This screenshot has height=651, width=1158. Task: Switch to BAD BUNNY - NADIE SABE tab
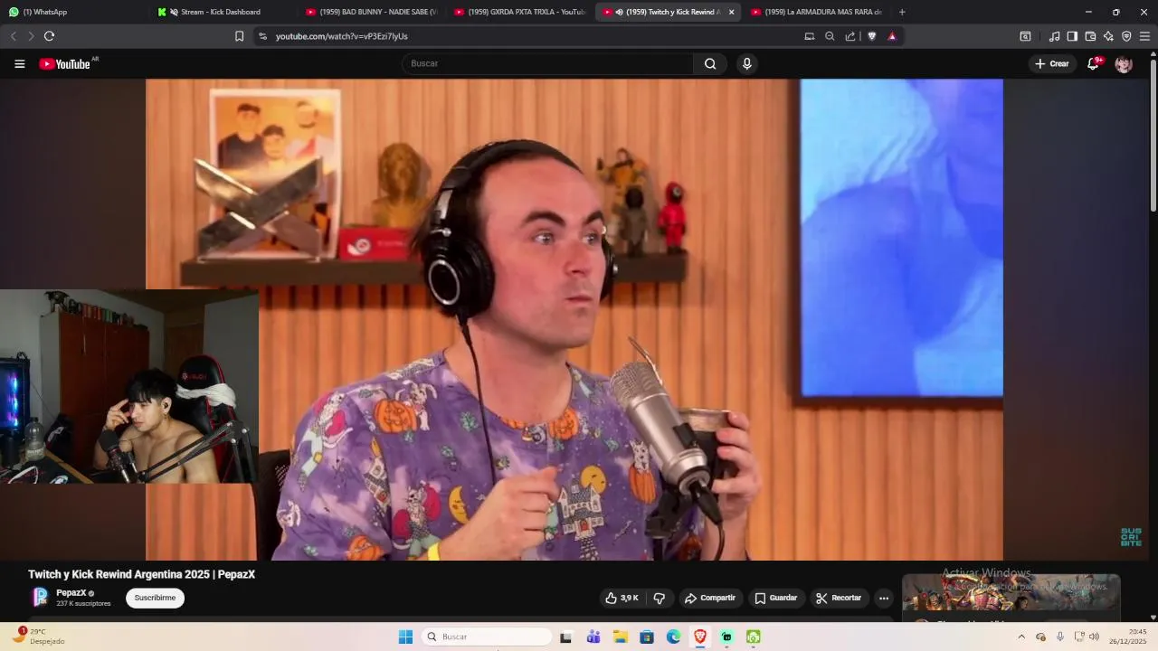click(x=371, y=12)
